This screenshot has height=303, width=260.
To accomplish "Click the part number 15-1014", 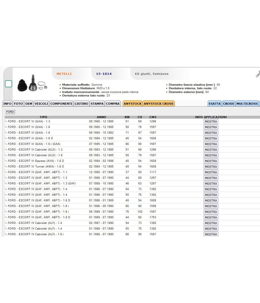I will tap(104, 74).
